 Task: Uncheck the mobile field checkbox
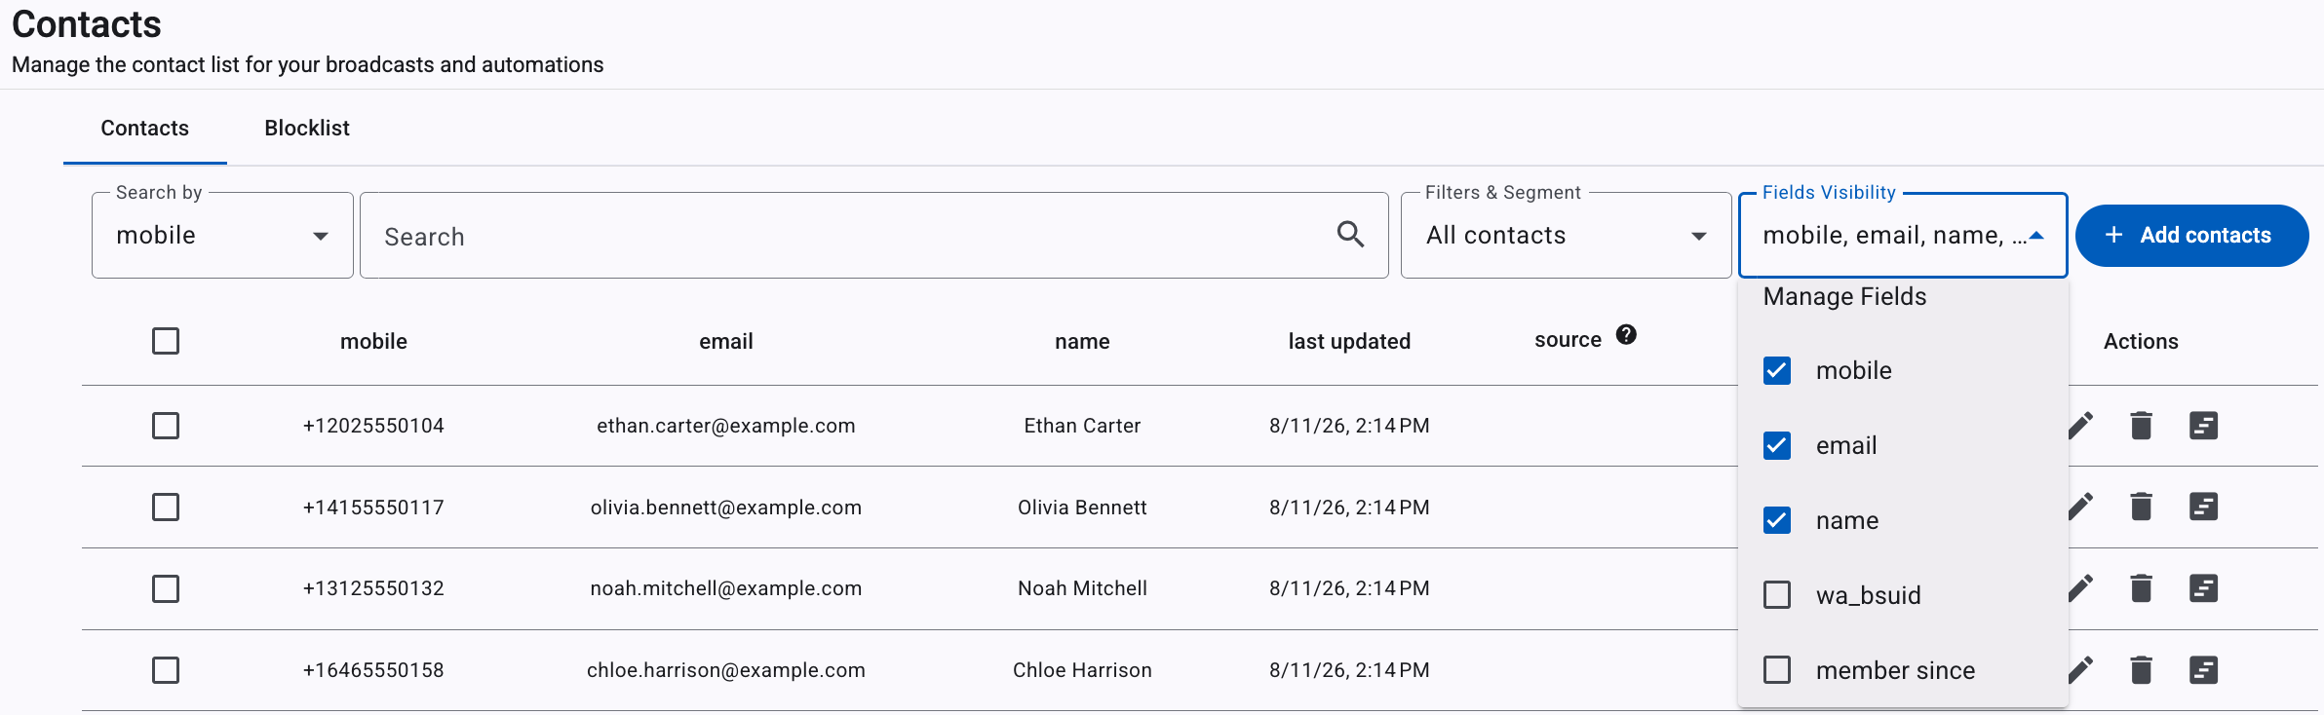coord(1777,370)
